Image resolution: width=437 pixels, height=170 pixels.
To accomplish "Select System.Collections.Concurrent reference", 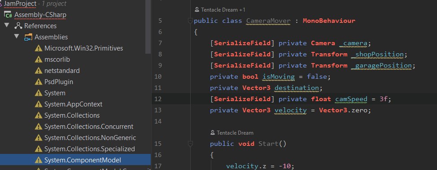I will pyautogui.click(x=89, y=127).
